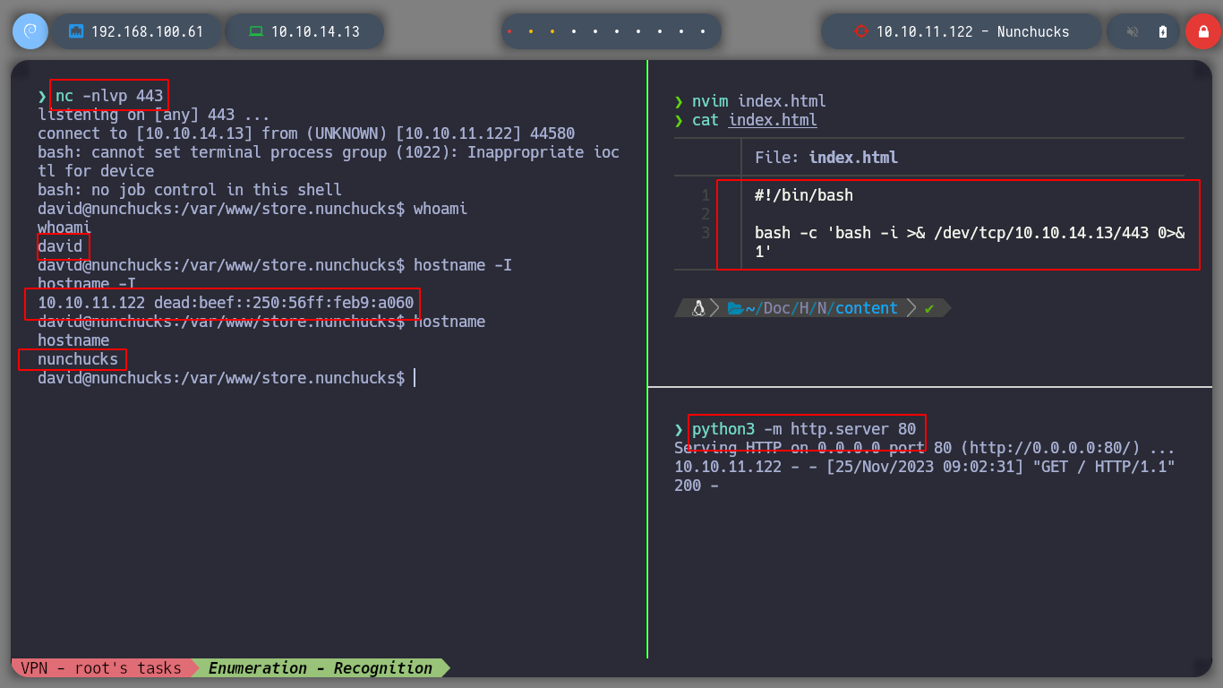Click the 'nunchucks' hostname output
The height and width of the screenshot is (688, 1223).
pyautogui.click(x=78, y=359)
